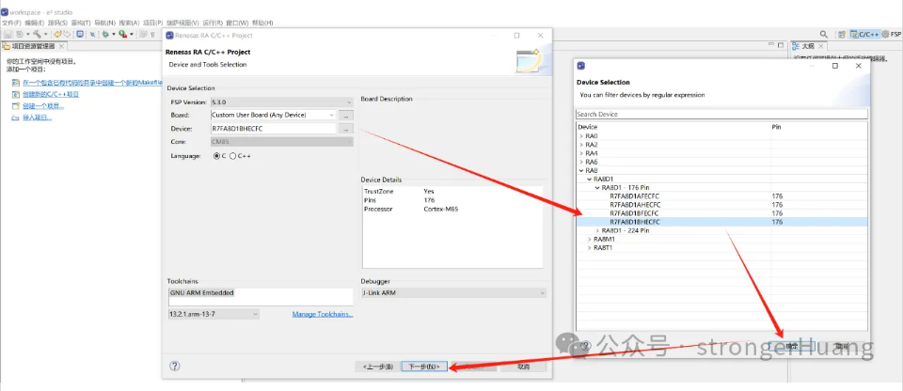
Task: Open the 窗口(W) menu
Action: tap(237, 23)
